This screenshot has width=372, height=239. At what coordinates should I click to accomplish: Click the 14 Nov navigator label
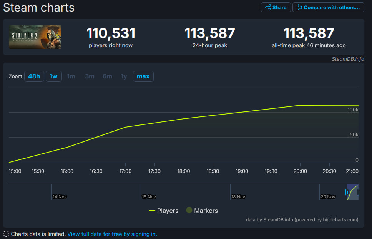point(60,197)
